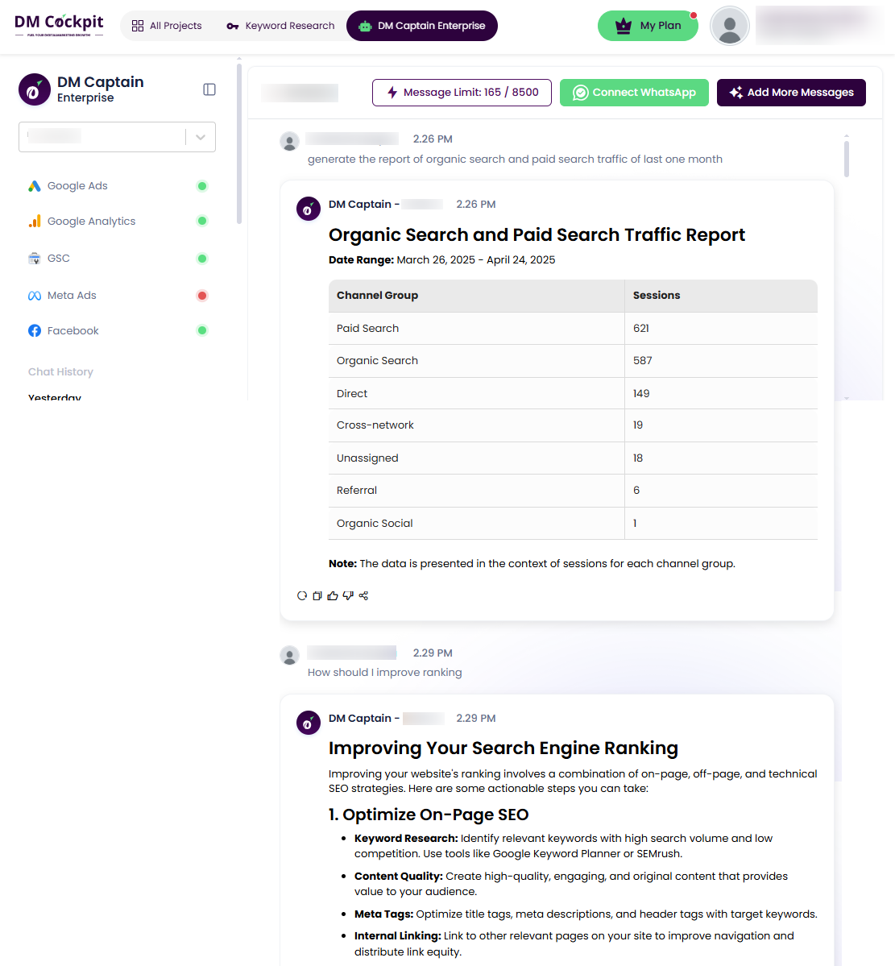Select the Unassigned table cell
This screenshot has width=895, height=966.
tap(476, 458)
